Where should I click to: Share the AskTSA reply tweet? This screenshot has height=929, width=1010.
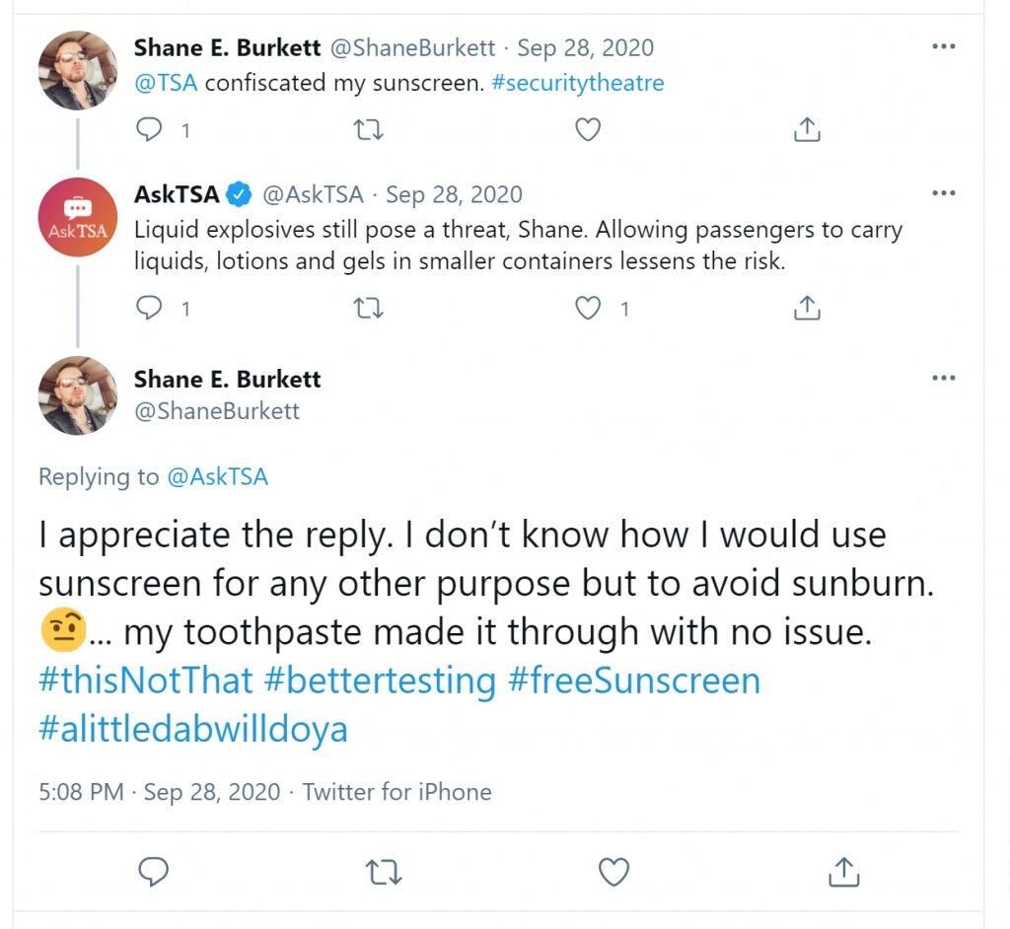click(x=807, y=308)
